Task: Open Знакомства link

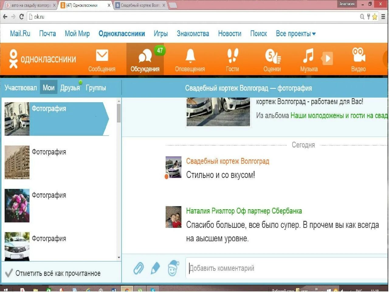Action: point(193,33)
